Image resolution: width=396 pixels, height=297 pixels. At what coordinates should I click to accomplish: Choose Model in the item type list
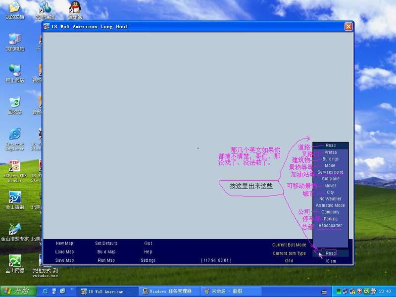tap(330, 166)
